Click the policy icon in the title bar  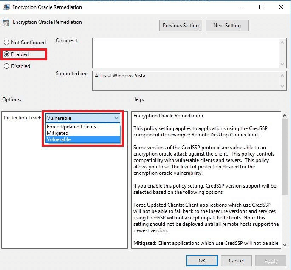[x=6, y=7]
